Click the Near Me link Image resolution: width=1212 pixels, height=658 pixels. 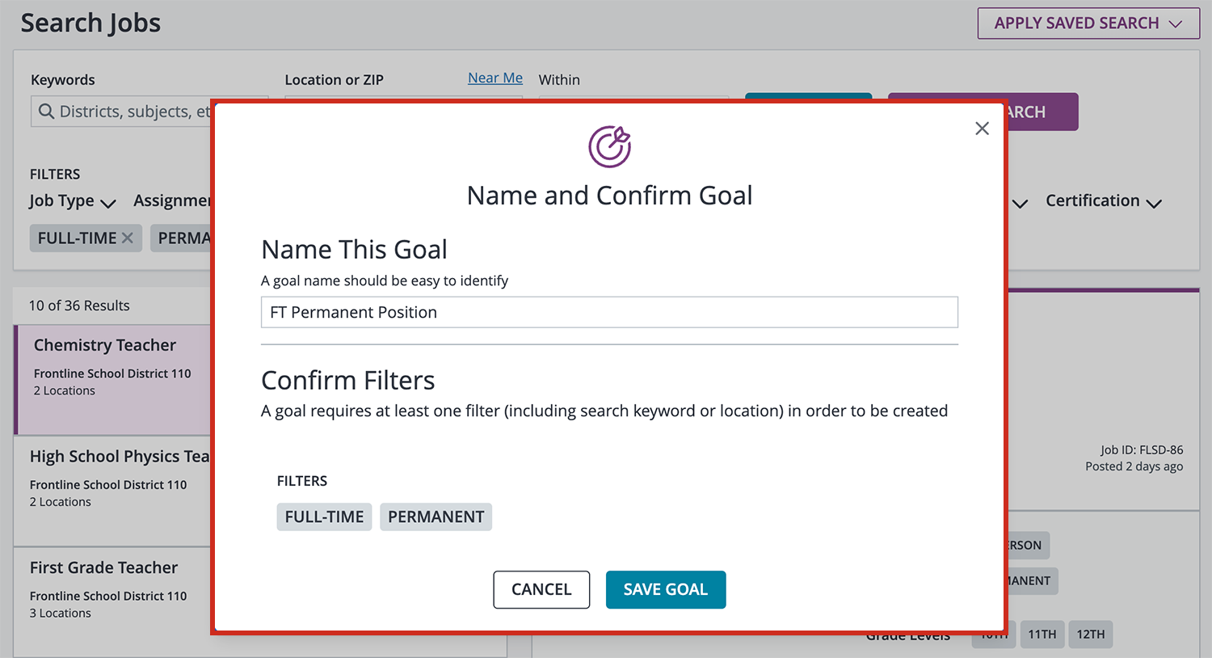[x=495, y=78]
